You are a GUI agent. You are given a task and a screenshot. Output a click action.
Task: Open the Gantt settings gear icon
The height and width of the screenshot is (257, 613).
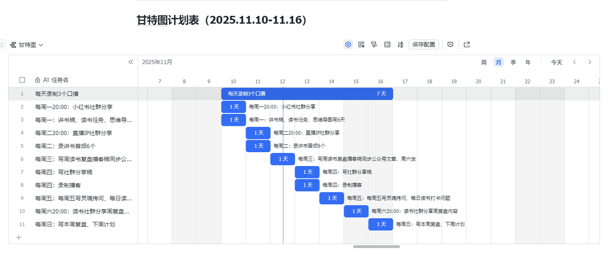pos(348,45)
